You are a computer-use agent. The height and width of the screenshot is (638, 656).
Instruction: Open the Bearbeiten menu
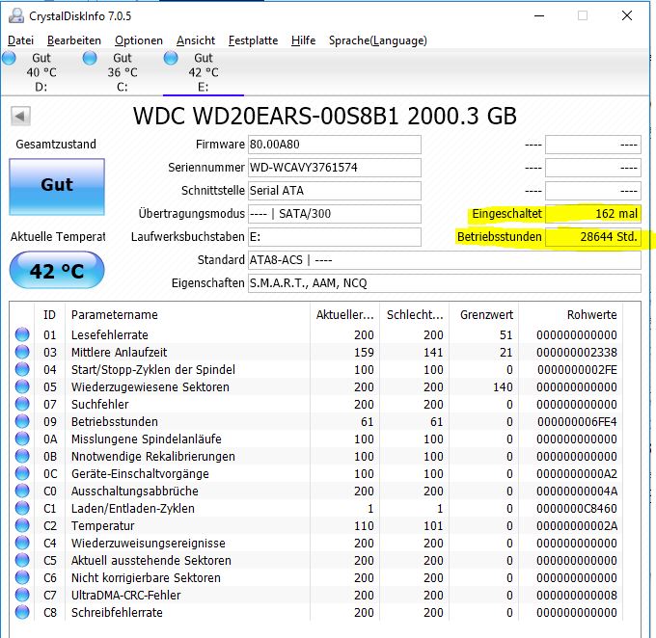tap(74, 40)
